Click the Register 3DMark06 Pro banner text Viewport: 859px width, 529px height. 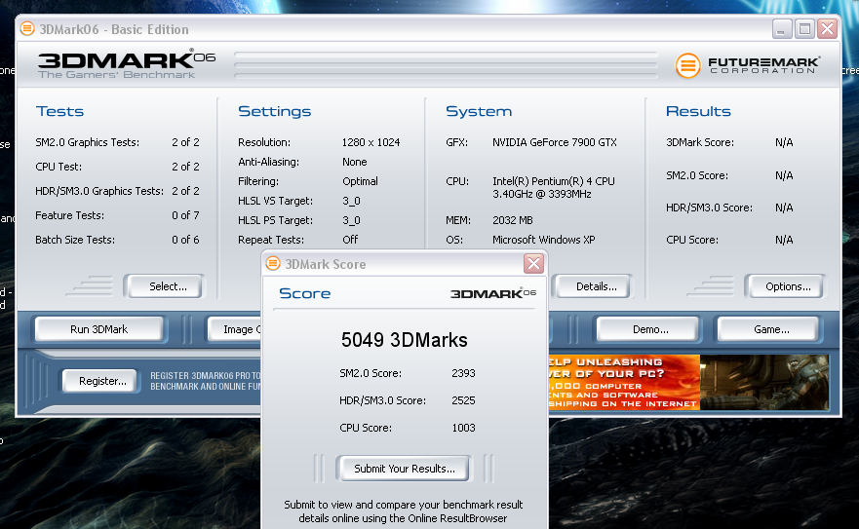[x=206, y=381]
